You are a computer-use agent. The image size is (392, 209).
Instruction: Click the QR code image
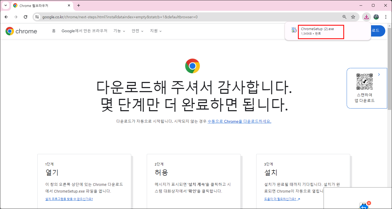tap(365, 82)
